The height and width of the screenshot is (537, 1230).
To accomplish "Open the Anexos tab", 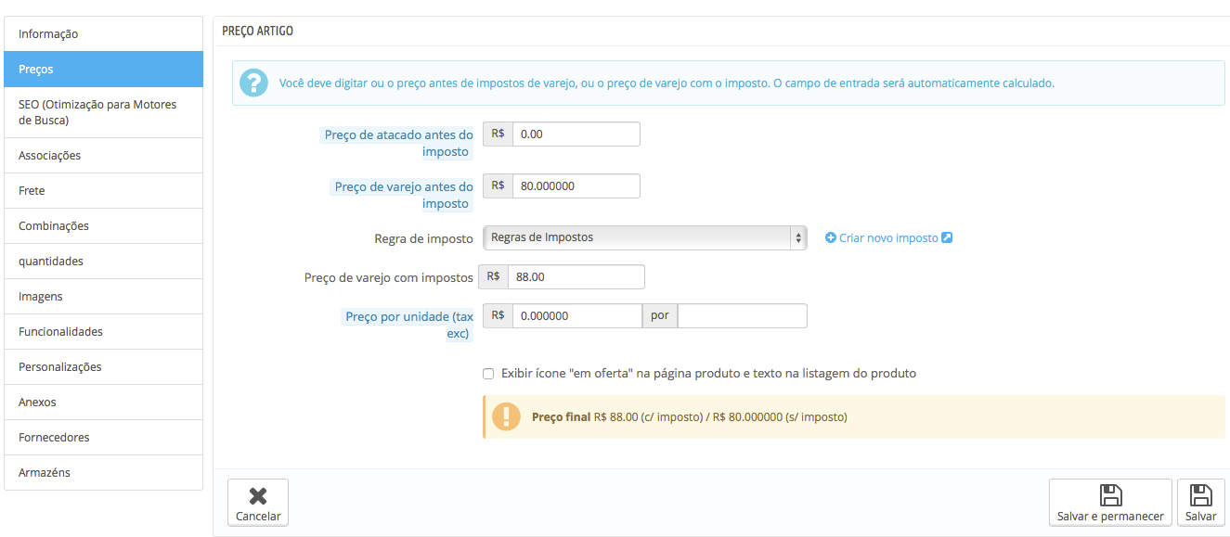I will (103, 403).
